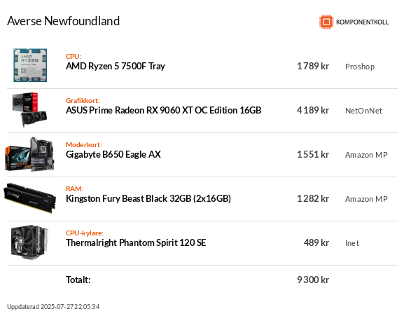Select the Gigabyte B650 Eagle AX name
Screen dimensions: 404x316
[x=113, y=155]
